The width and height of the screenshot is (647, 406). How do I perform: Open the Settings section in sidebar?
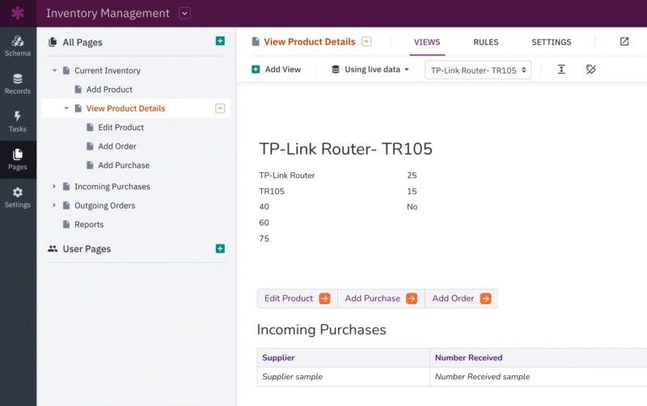coord(18,197)
